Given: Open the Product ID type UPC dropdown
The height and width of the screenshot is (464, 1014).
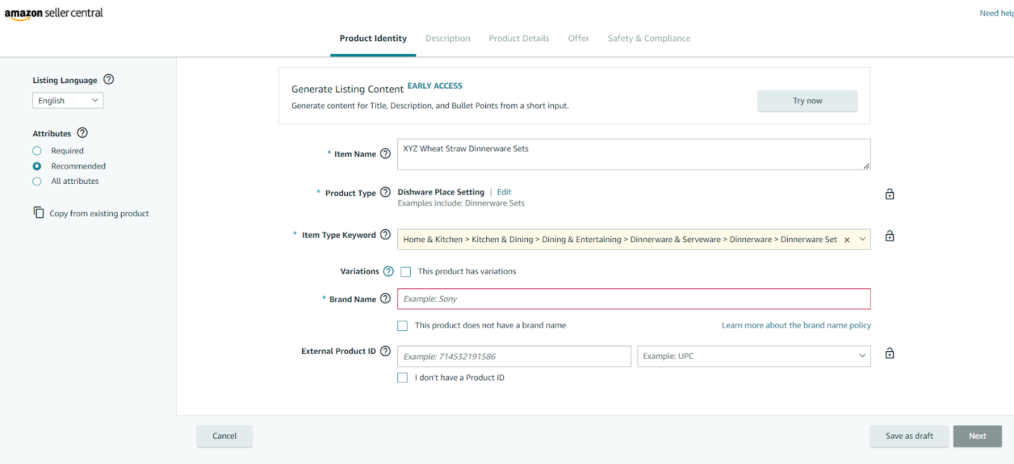Looking at the screenshot, I should [754, 356].
